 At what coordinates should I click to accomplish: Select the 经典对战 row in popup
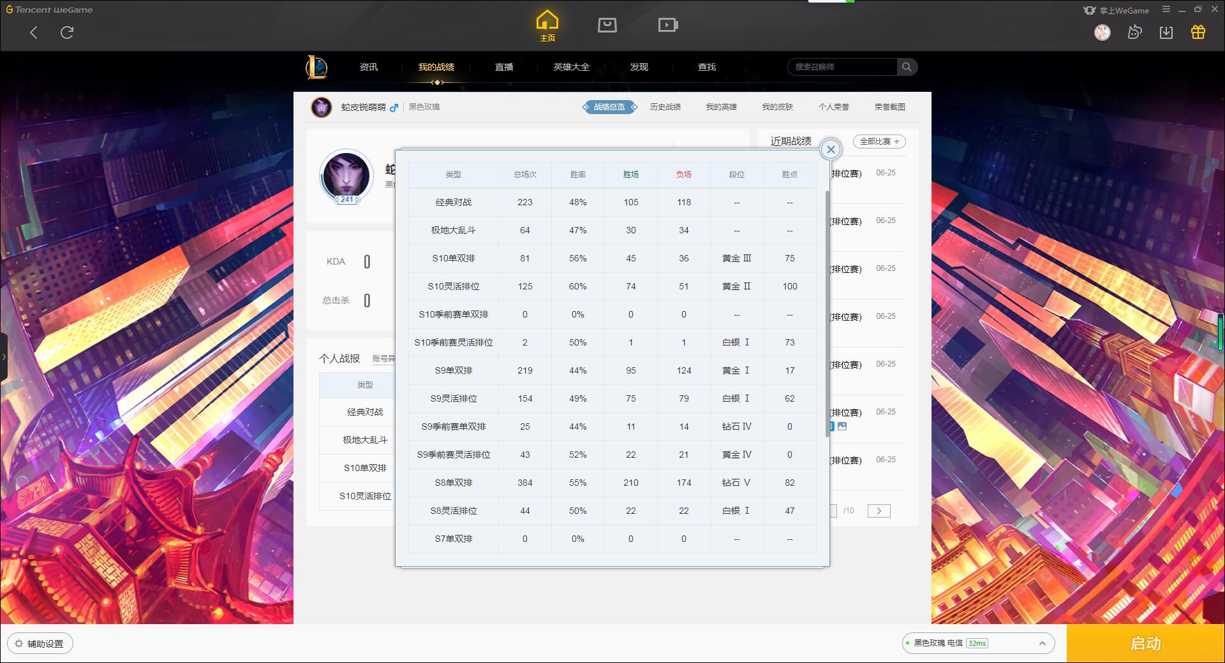(612, 202)
